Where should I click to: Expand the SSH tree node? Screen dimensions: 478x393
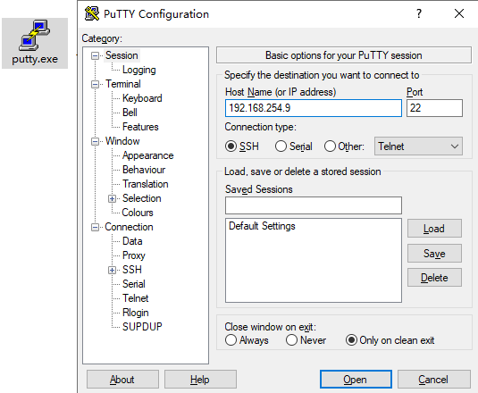(x=112, y=270)
